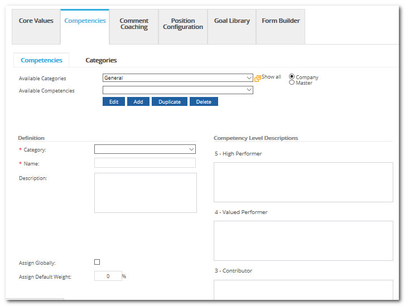The image size is (405, 306).
Task: Click into the Name input field
Action: (145, 163)
